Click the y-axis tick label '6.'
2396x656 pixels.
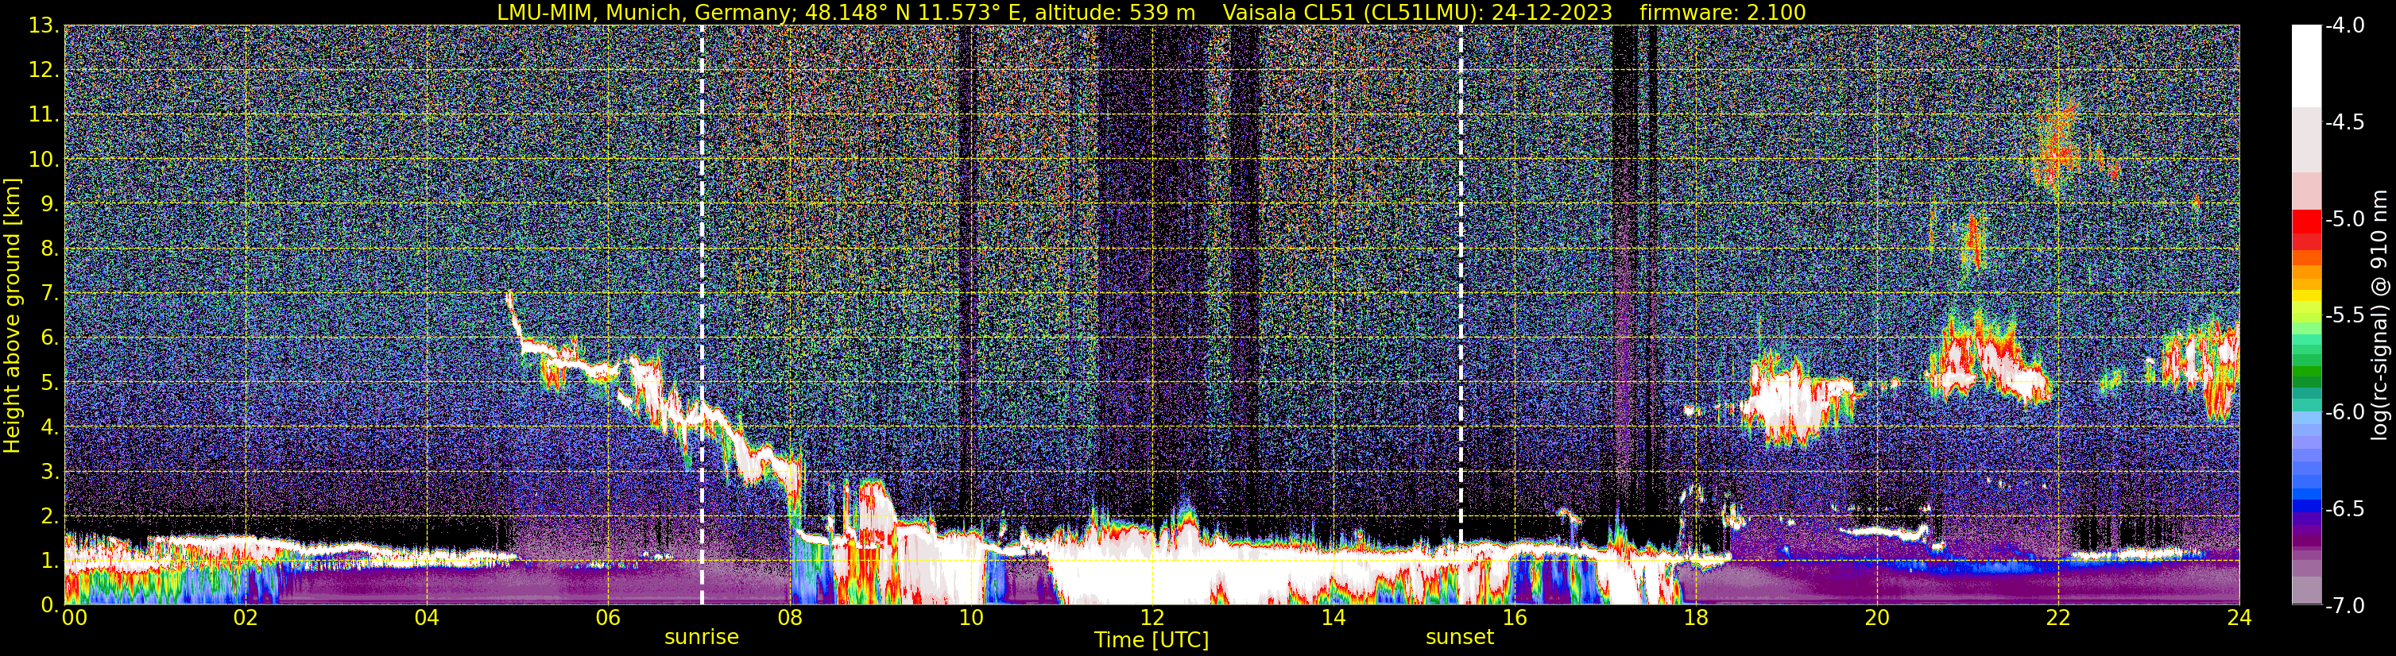click(x=50, y=338)
